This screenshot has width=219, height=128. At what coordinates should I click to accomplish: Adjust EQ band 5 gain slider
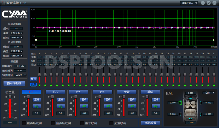pos(63,75)
